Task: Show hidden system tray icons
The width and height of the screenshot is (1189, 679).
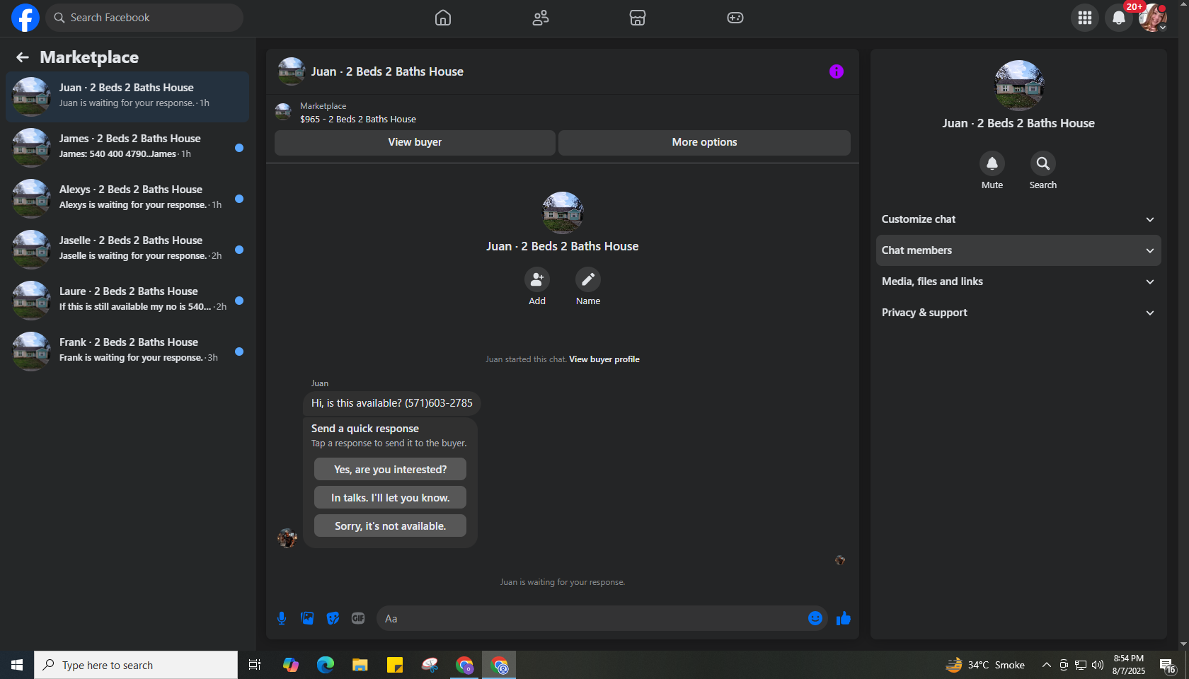Action: (x=1046, y=665)
